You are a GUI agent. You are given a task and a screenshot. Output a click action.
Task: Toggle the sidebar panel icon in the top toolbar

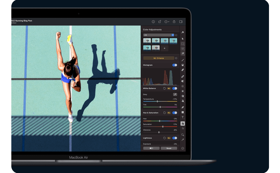(181, 22)
